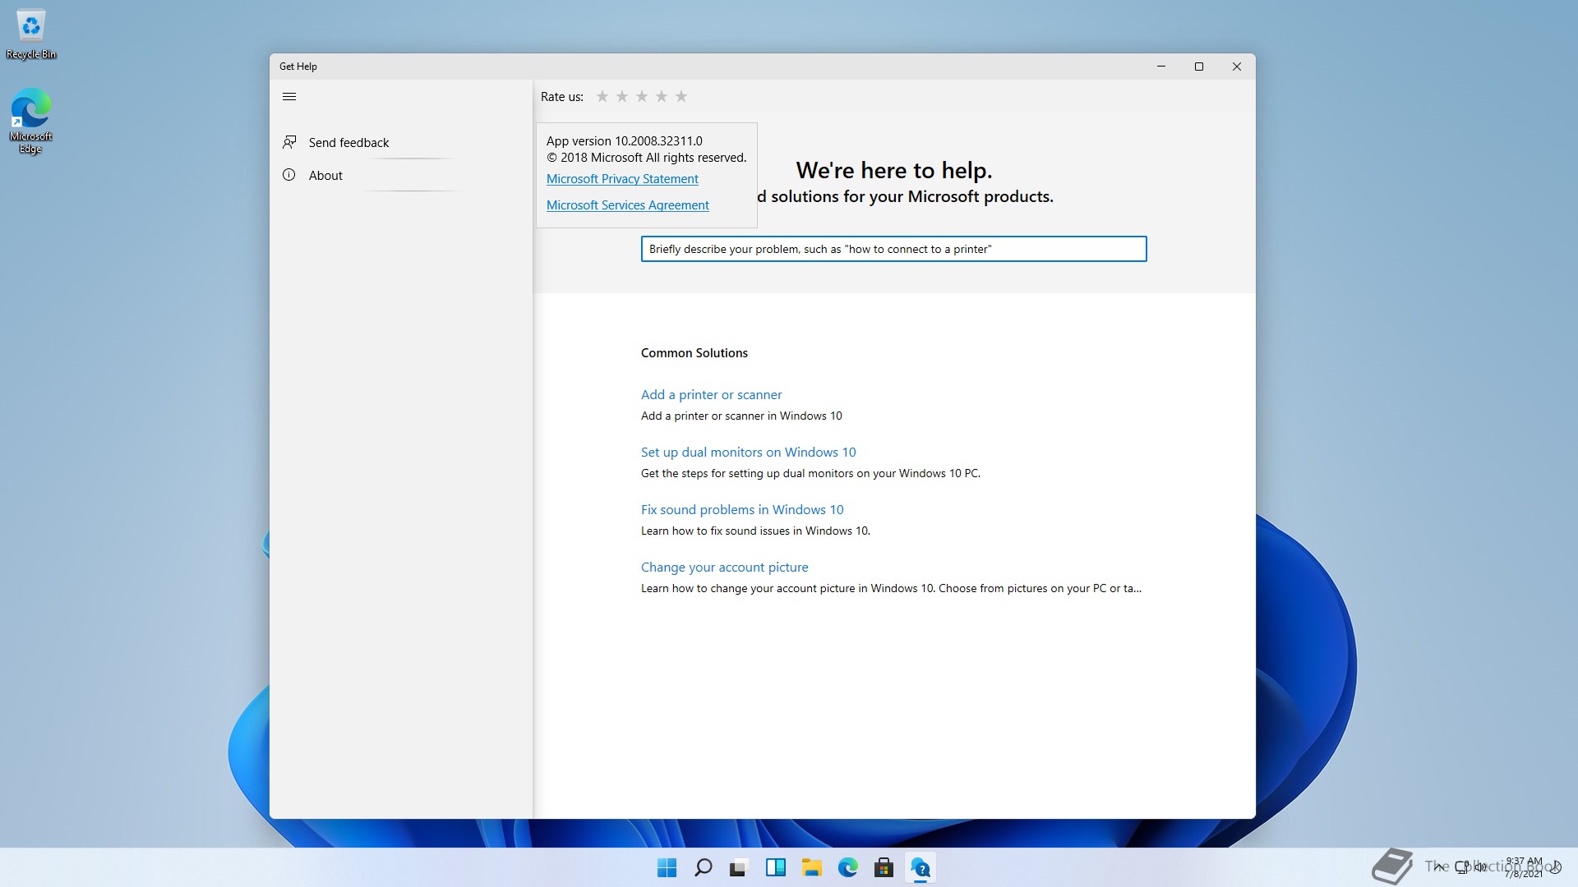Click the We're here to help heading
The width and height of the screenshot is (1578, 887).
coord(894,170)
